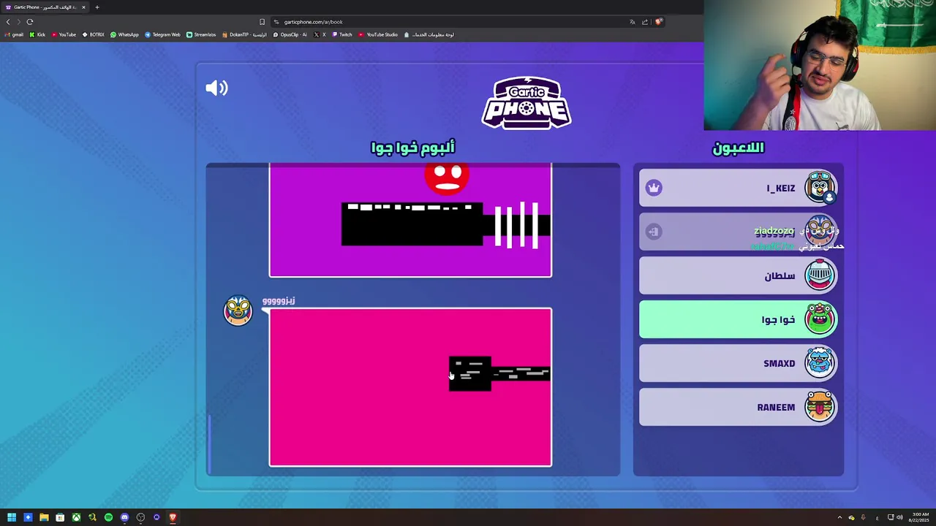Open the gmail bookmark
This screenshot has height=526, width=936.
coord(15,34)
